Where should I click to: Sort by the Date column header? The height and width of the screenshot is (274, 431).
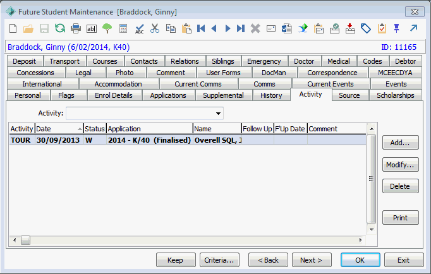(x=59, y=129)
